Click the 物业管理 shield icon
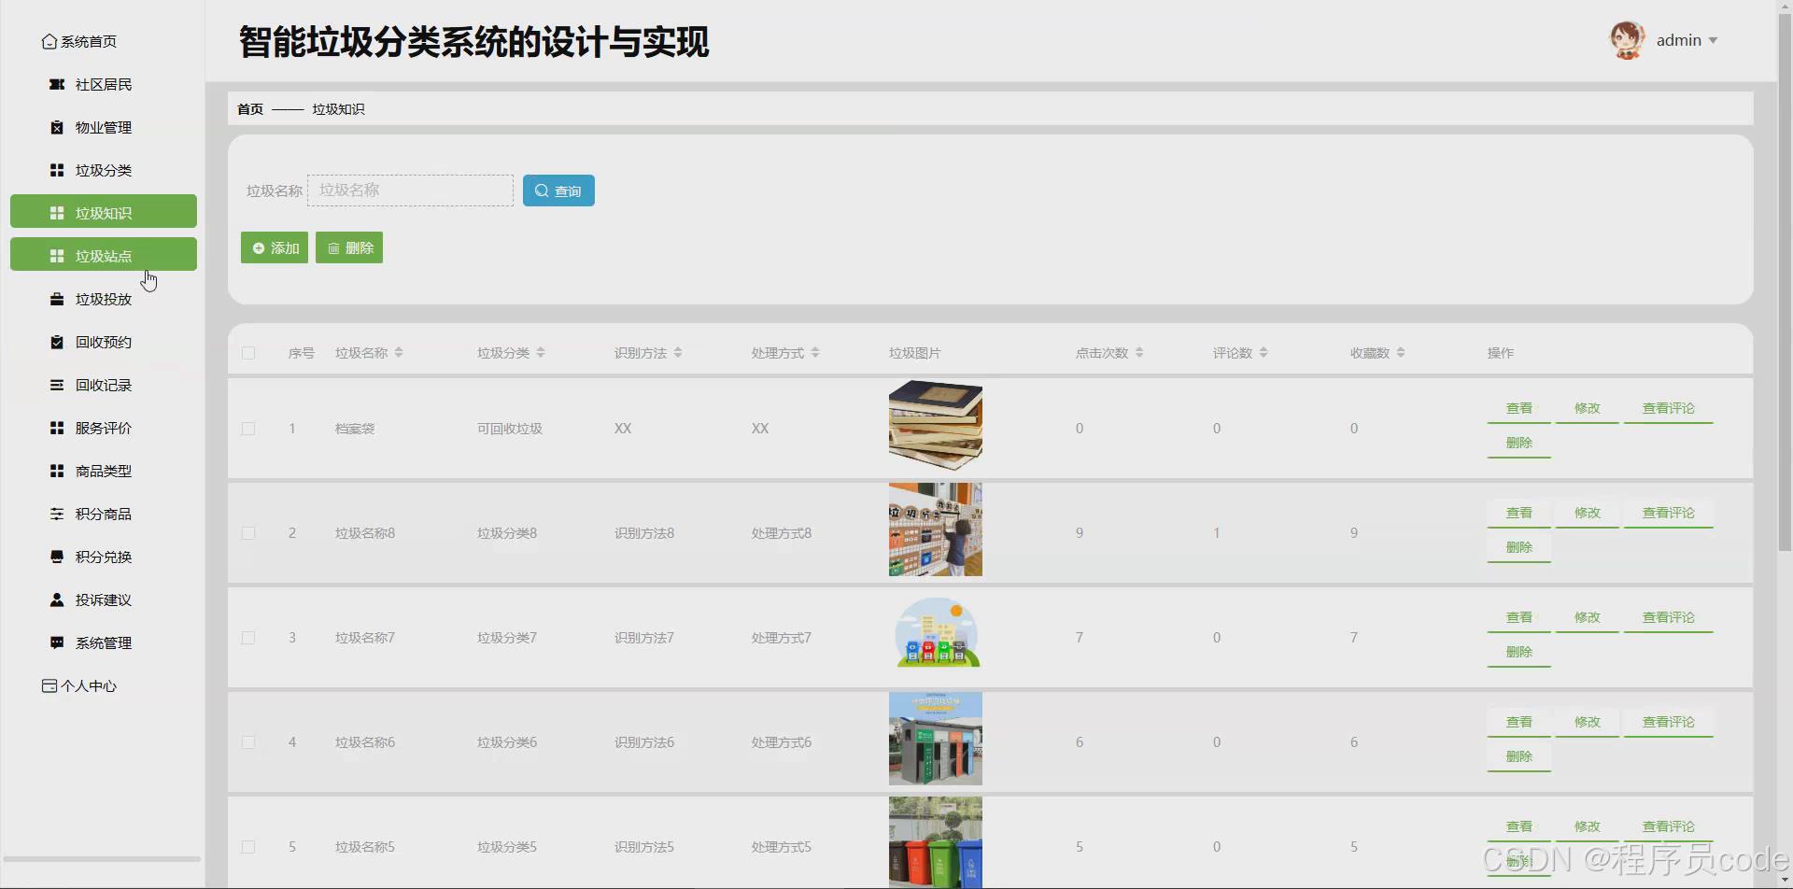Viewport: 1793px width, 889px height. pos(56,127)
